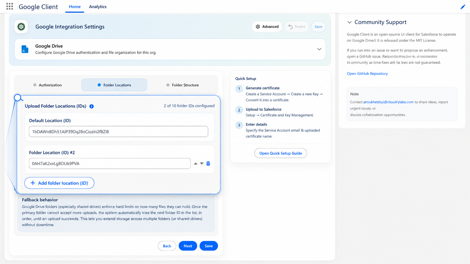Focus the Default Location (ID) field
This screenshot has height=264, width=470.
point(119,132)
